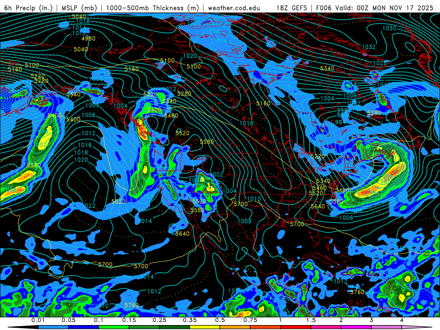
Task: Click the 0.15 value on the precipitation scale
Action: pos(129,320)
